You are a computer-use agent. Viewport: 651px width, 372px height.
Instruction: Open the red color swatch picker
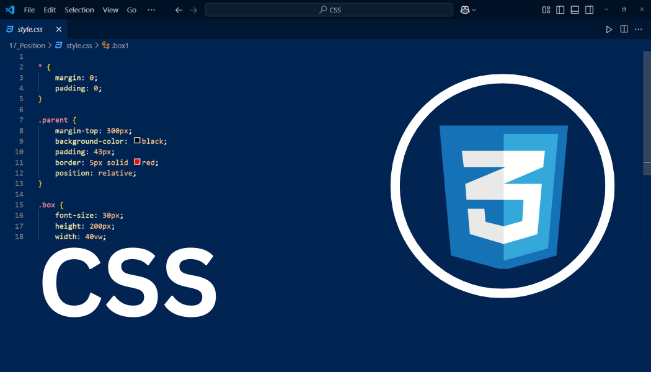137,162
